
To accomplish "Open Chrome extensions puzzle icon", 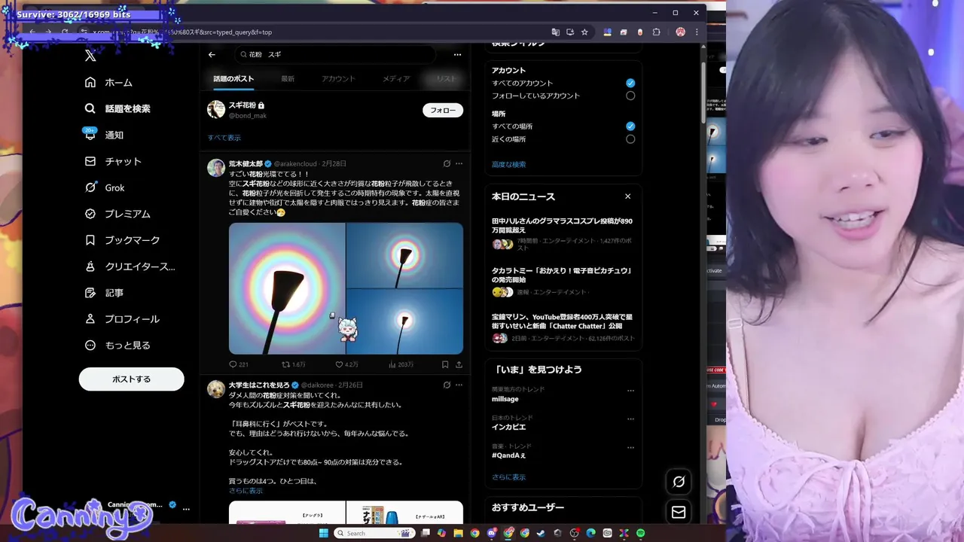I will tap(656, 32).
